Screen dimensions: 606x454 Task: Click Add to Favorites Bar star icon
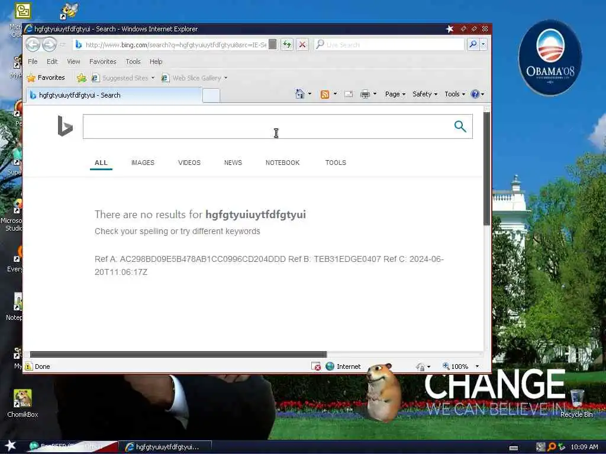[x=82, y=78]
